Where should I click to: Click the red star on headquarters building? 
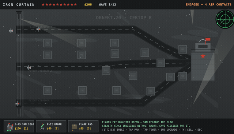point(203,56)
